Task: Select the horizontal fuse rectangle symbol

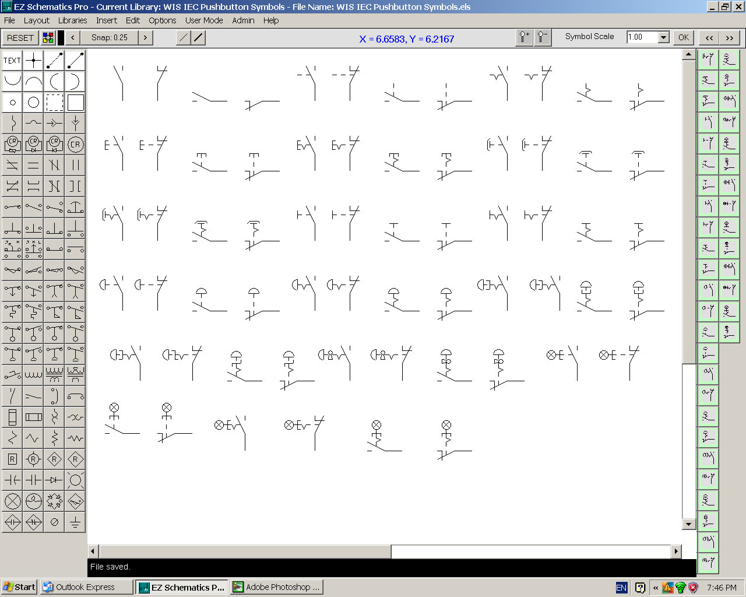Action: pos(33,417)
